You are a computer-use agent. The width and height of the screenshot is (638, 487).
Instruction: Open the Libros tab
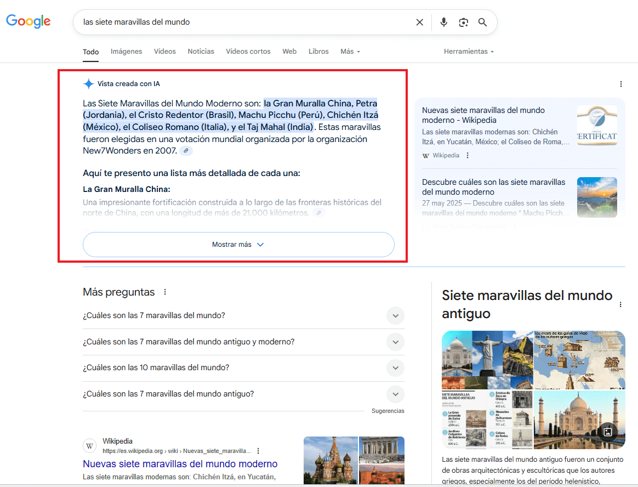tap(318, 52)
